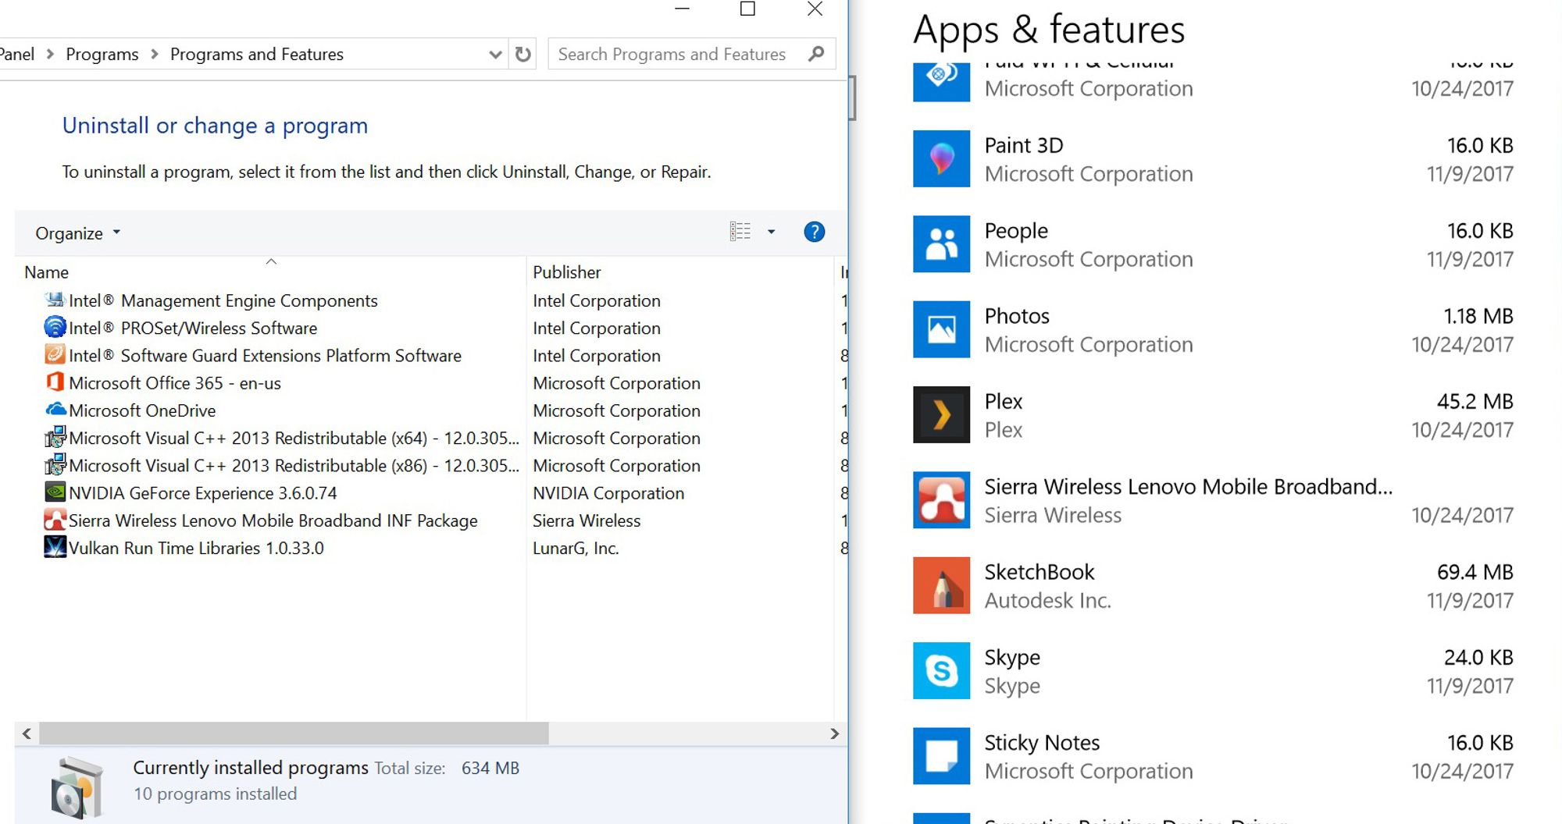Click the horizontal scrollbar left arrow
This screenshot has width=1562, height=824.
click(x=27, y=733)
